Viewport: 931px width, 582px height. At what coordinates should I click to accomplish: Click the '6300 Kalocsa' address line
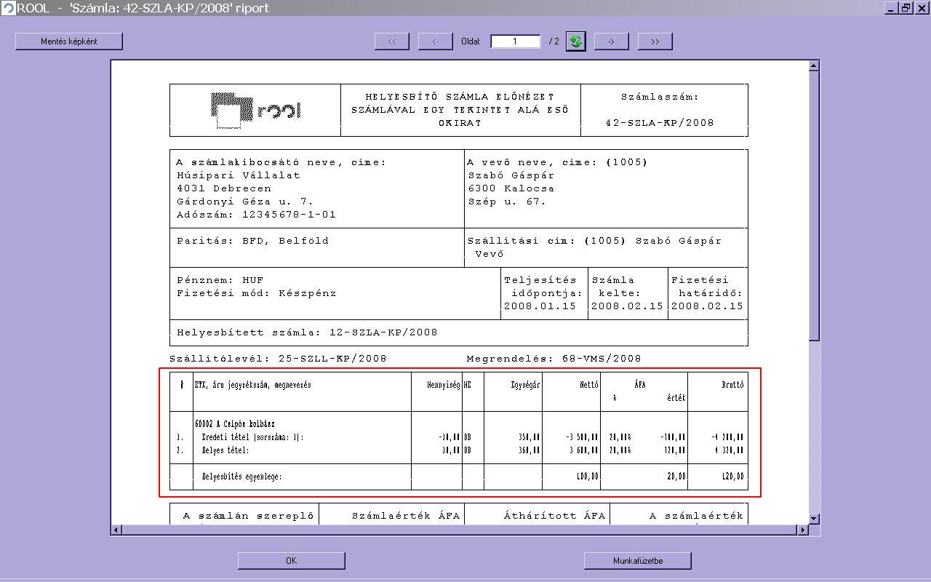click(x=511, y=188)
